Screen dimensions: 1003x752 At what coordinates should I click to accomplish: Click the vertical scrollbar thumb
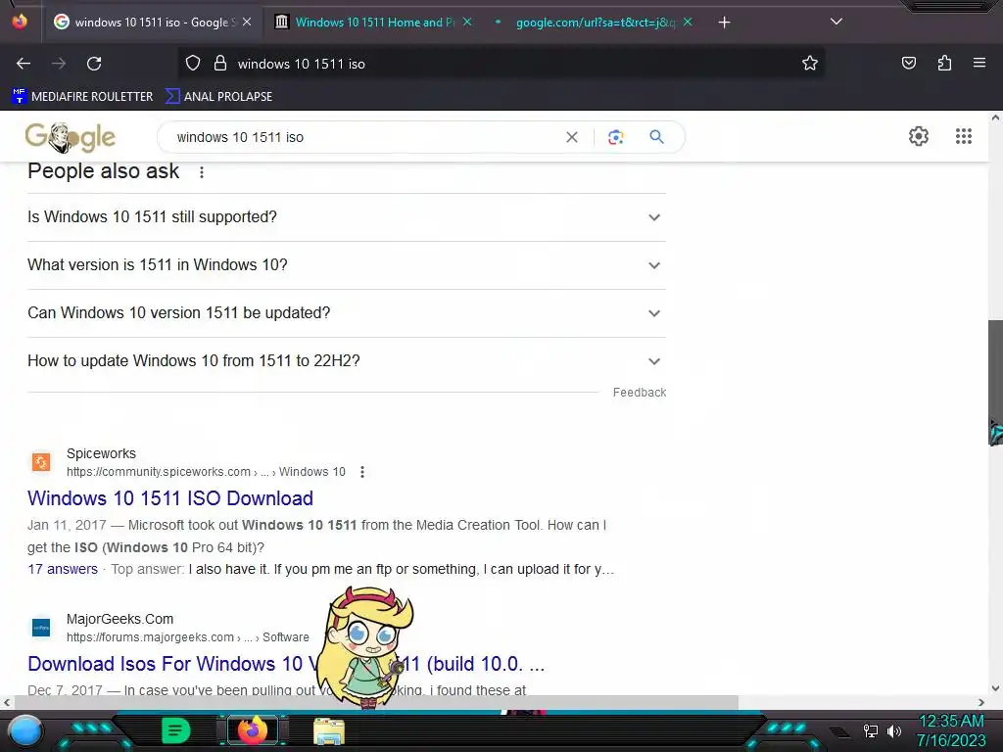pyautogui.click(x=995, y=381)
